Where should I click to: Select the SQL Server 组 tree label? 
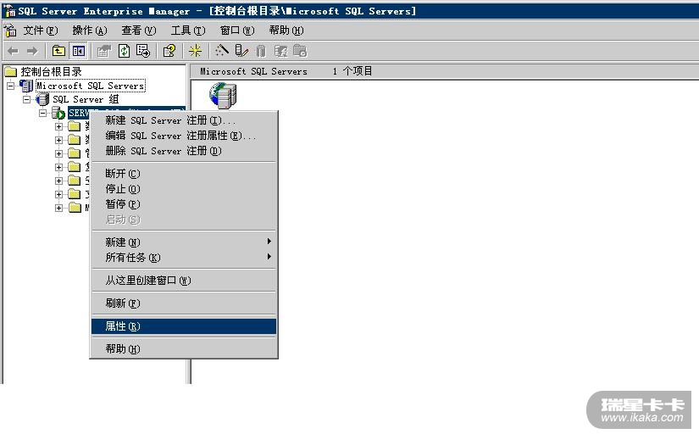click(86, 99)
